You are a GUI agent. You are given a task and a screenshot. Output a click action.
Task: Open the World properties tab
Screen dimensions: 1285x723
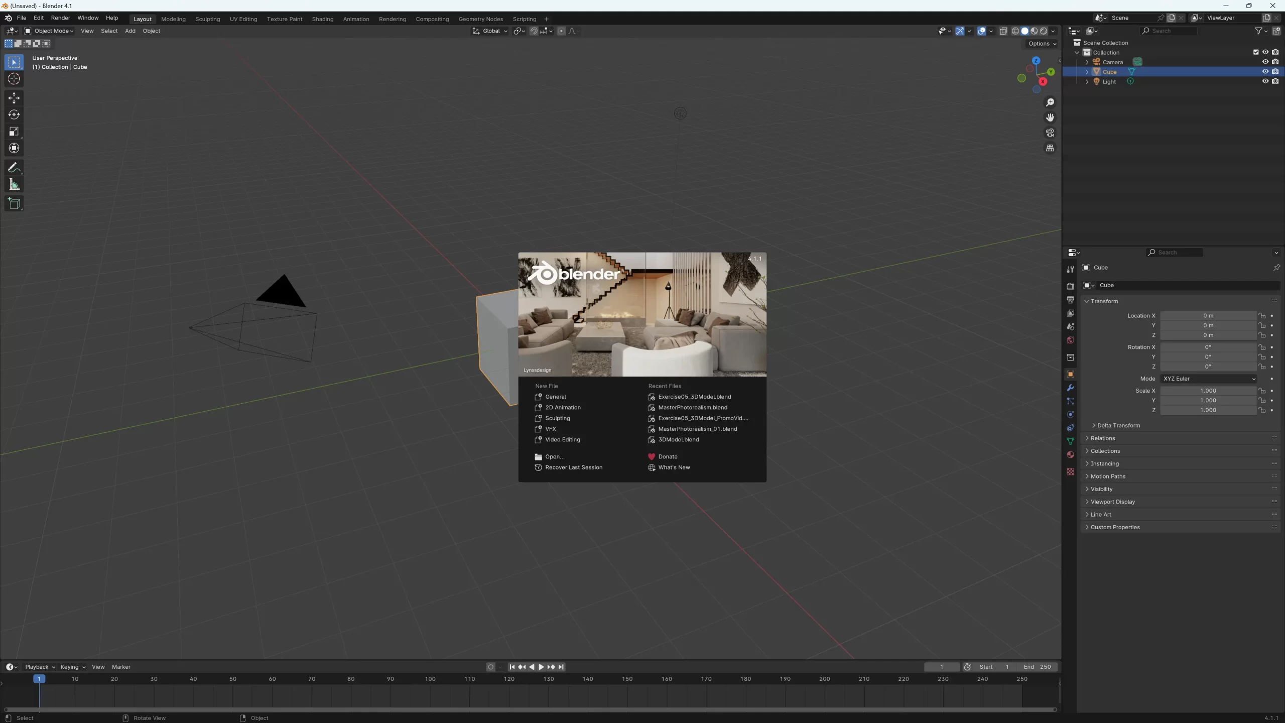click(x=1070, y=340)
